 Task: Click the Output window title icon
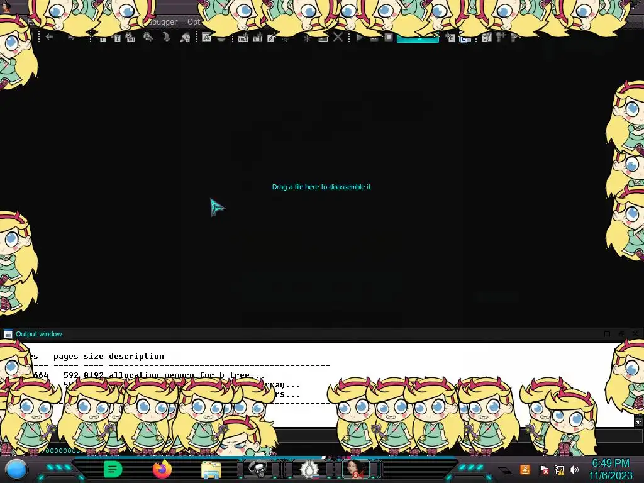pos(8,334)
